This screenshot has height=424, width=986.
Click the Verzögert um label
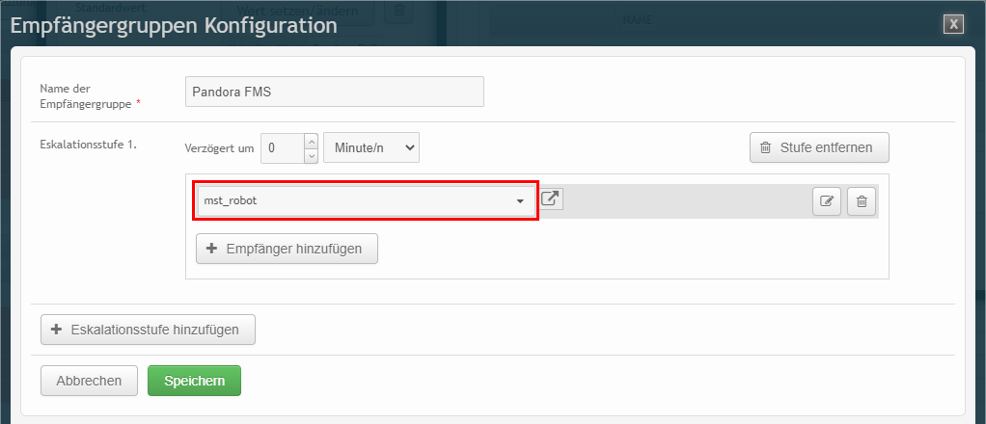219,148
